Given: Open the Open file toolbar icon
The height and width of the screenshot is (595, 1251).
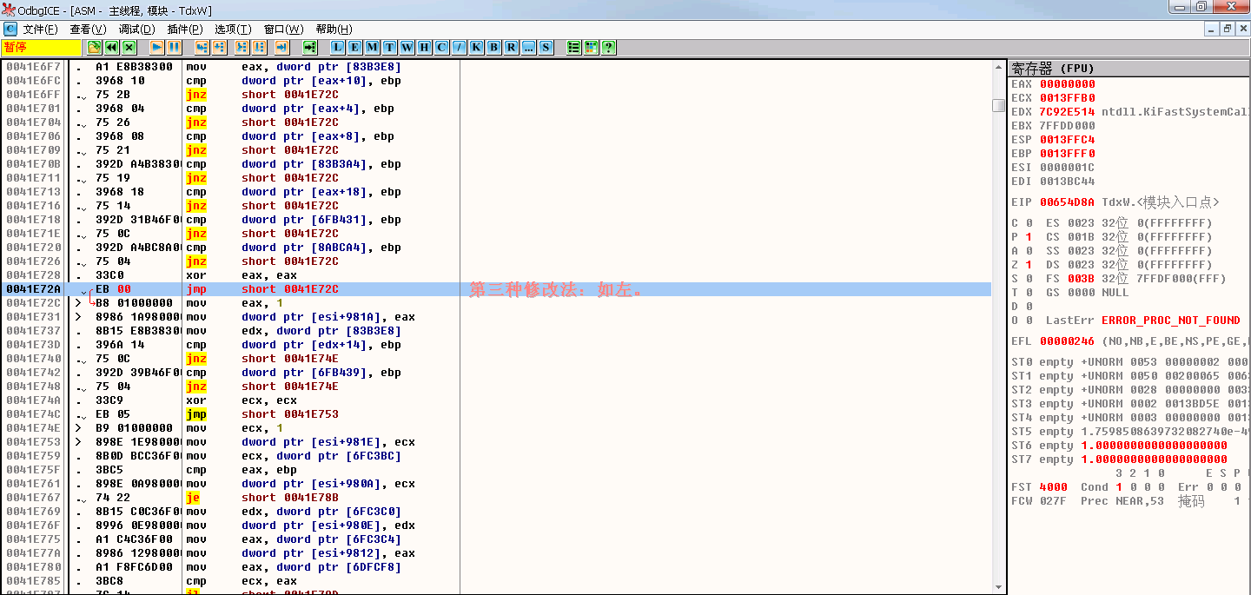Looking at the screenshot, I should coord(94,47).
